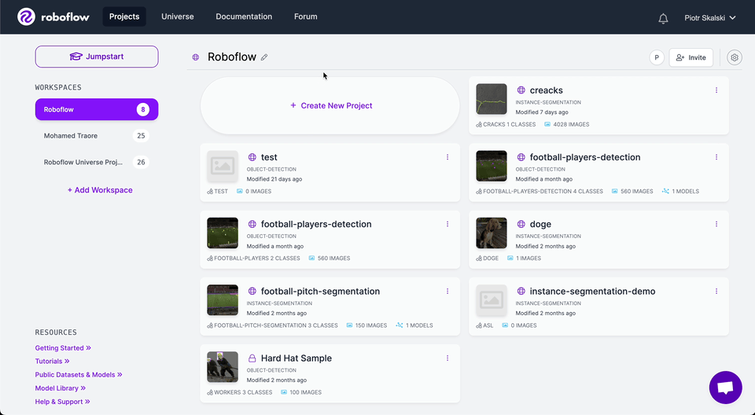Click the Jumpstart button

[x=97, y=57]
